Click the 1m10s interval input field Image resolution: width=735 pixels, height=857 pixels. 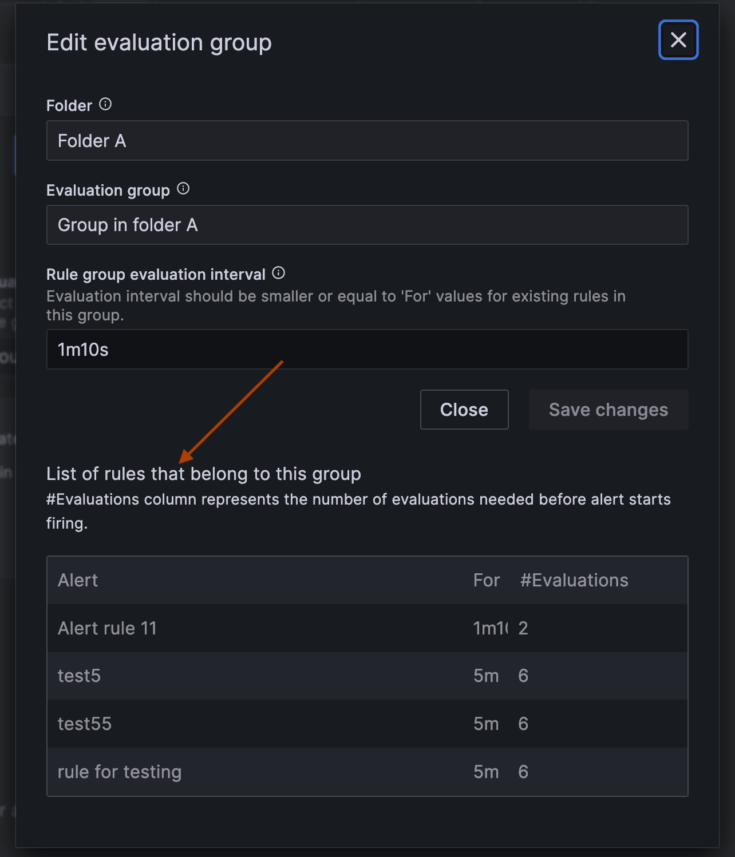[367, 350]
